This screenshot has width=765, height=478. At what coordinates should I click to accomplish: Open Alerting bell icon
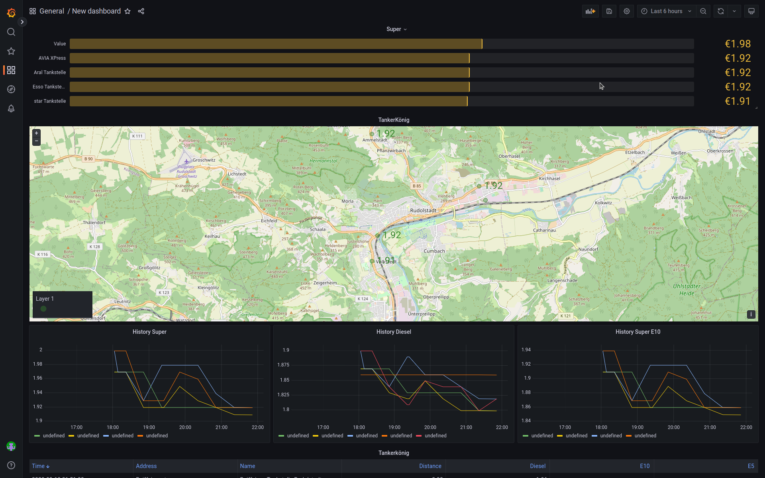[11, 108]
